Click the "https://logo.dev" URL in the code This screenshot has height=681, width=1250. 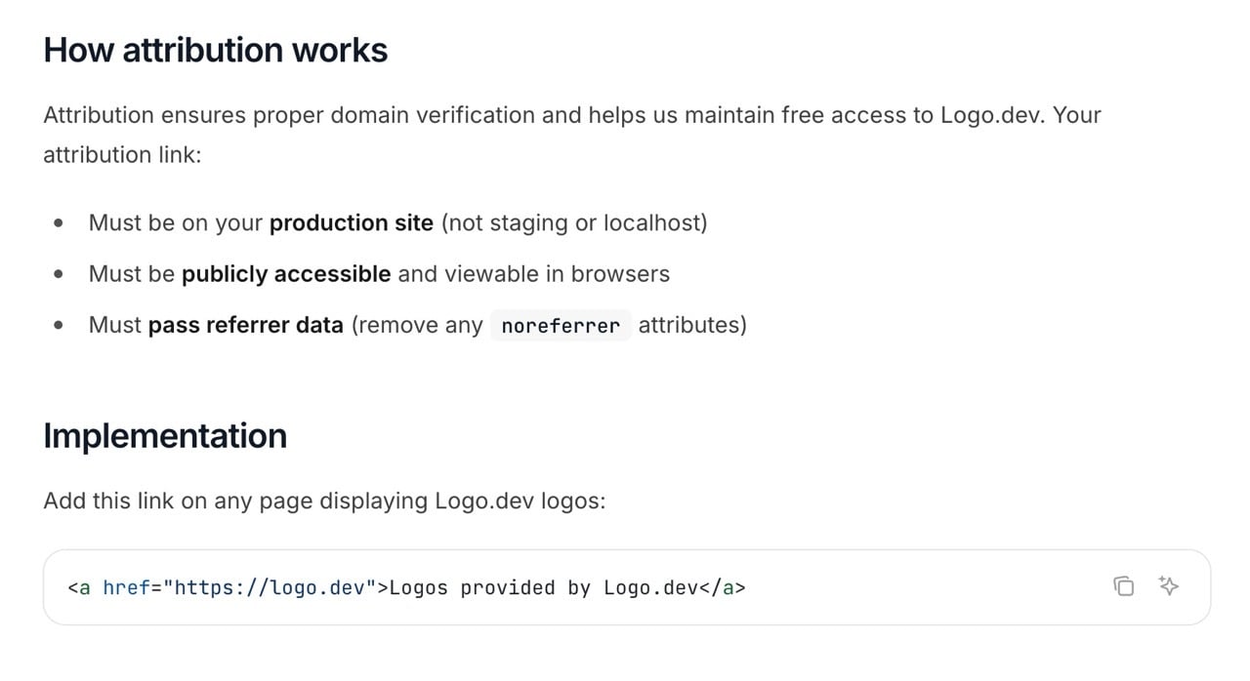click(274, 587)
